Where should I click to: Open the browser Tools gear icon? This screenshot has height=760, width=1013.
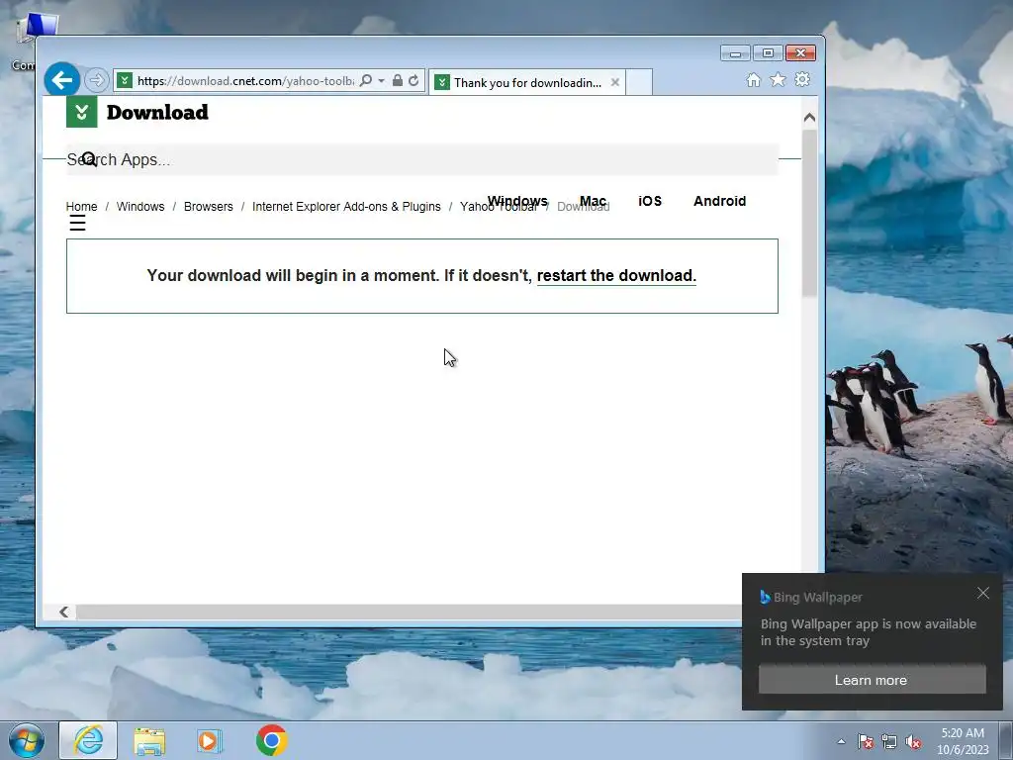(x=802, y=79)
